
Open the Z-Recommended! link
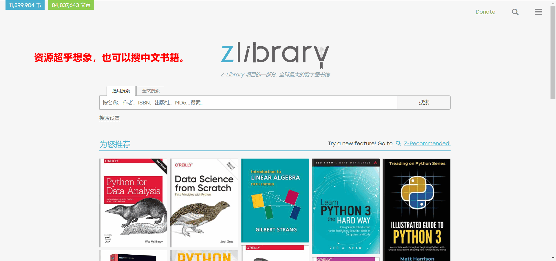click(x=427, y=144)
